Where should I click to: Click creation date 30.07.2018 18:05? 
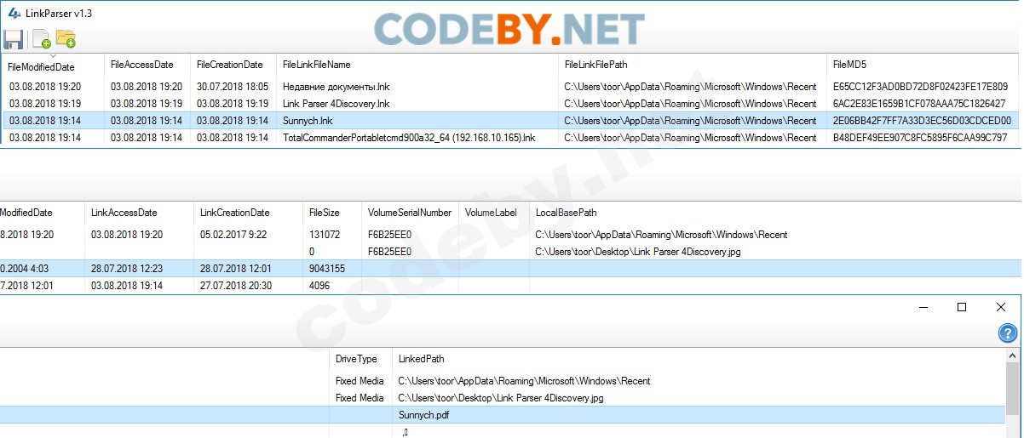(232, 87)
